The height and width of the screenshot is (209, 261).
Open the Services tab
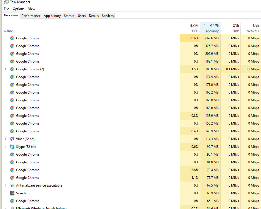108,16
